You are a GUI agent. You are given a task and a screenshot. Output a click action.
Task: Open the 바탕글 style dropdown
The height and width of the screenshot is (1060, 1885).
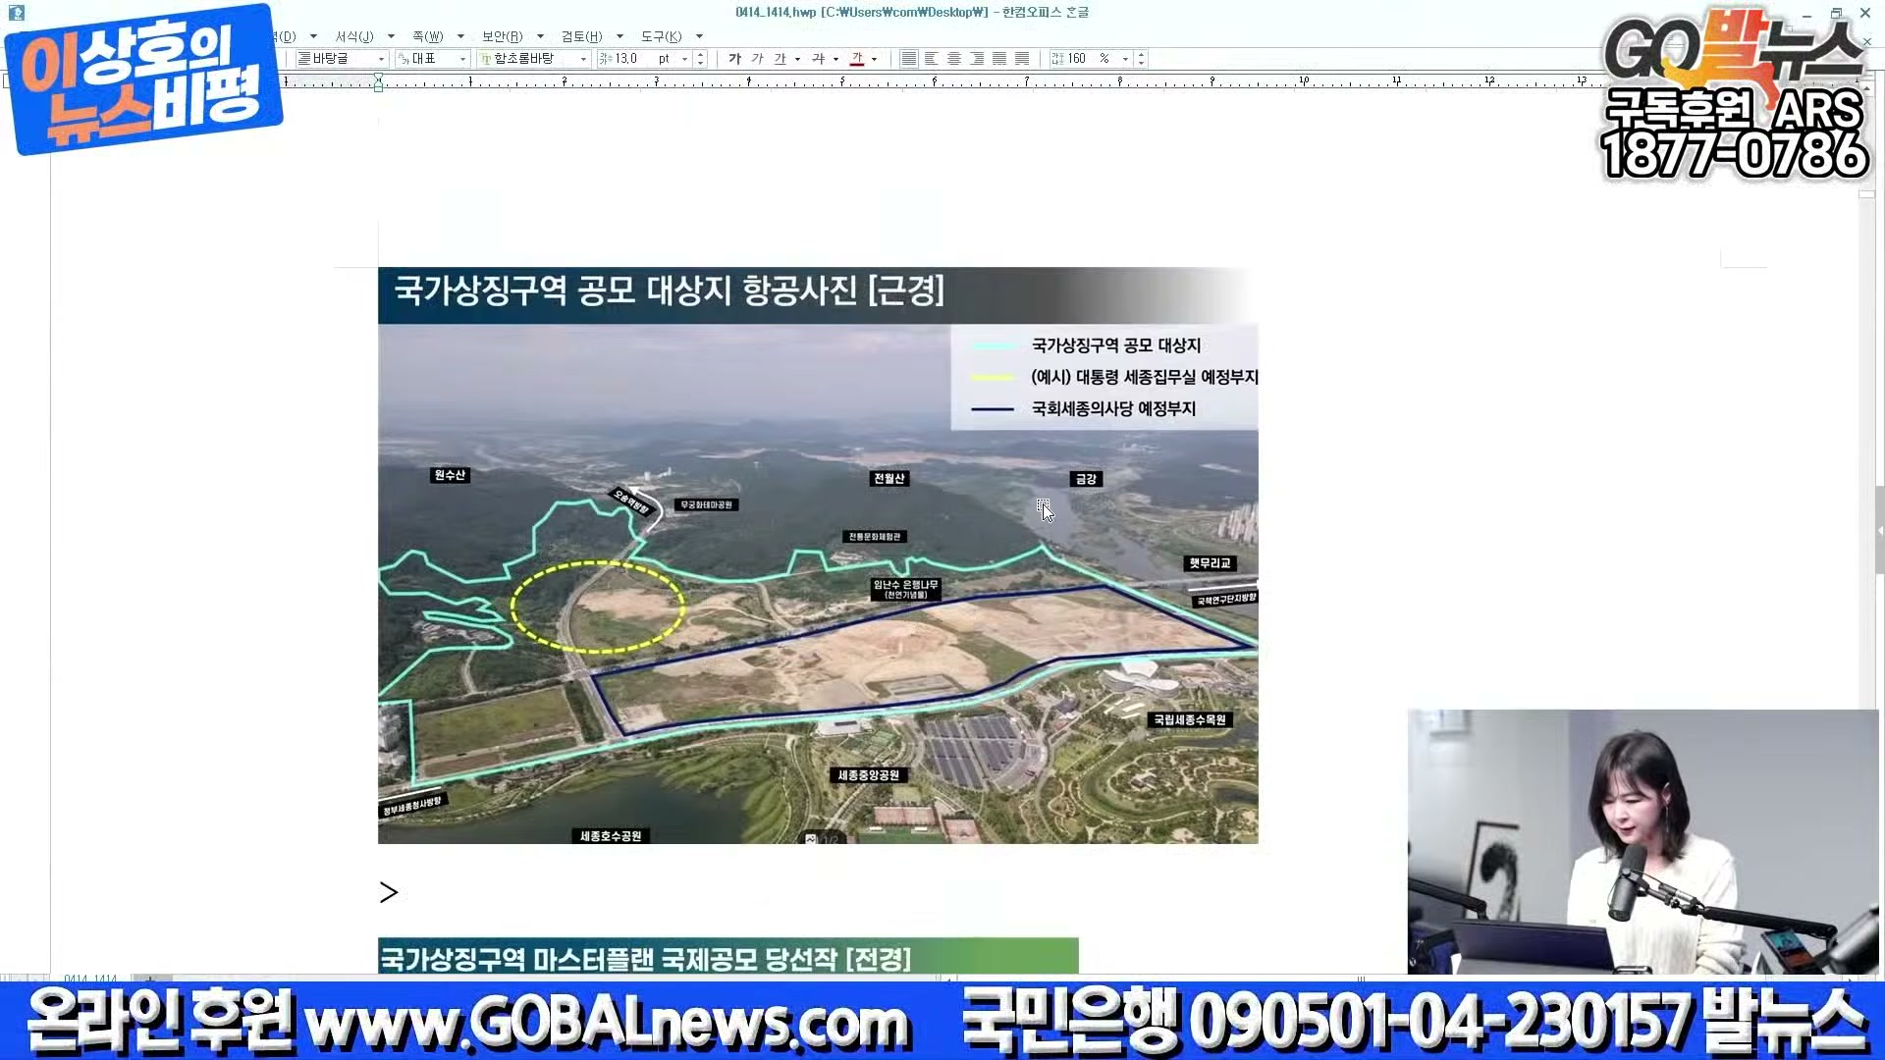tap(381, 59)
